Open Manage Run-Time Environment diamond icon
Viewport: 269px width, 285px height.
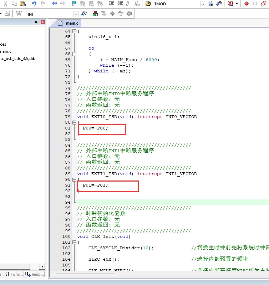tap(112, 14)
